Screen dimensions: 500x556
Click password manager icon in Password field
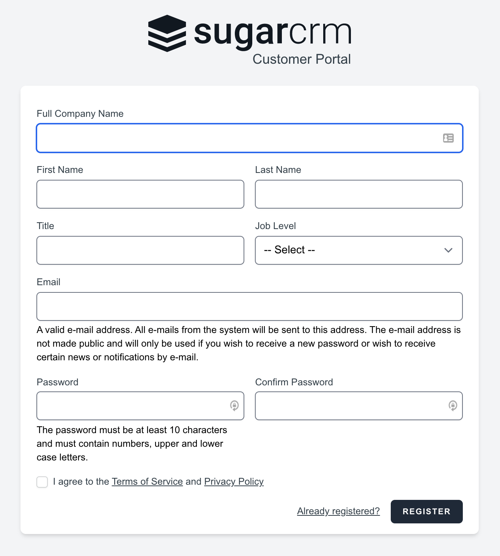click(234, 405)
